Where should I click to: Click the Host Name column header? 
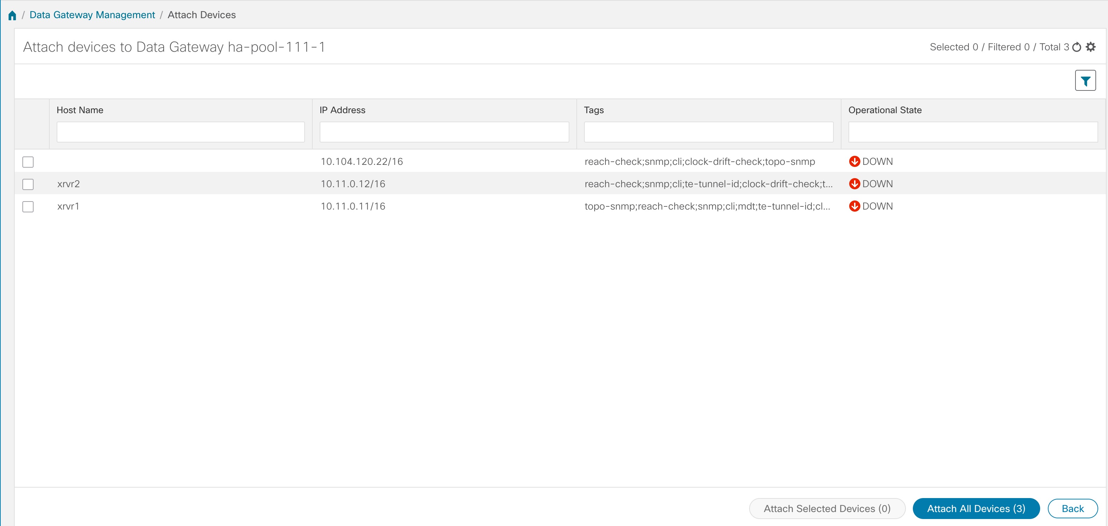tap(80, 110)
